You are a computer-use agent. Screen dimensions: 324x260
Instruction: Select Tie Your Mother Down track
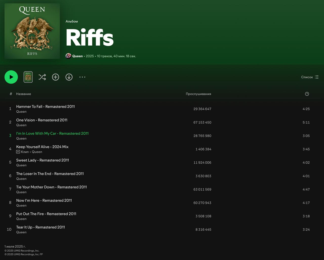pos(51,187)
